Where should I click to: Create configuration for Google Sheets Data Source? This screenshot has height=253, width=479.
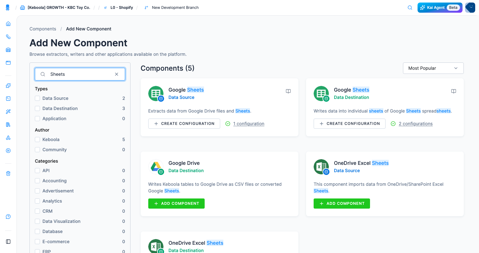(x=184, y=124)
